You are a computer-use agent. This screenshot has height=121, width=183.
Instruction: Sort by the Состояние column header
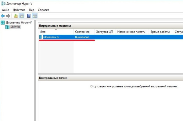84,32
